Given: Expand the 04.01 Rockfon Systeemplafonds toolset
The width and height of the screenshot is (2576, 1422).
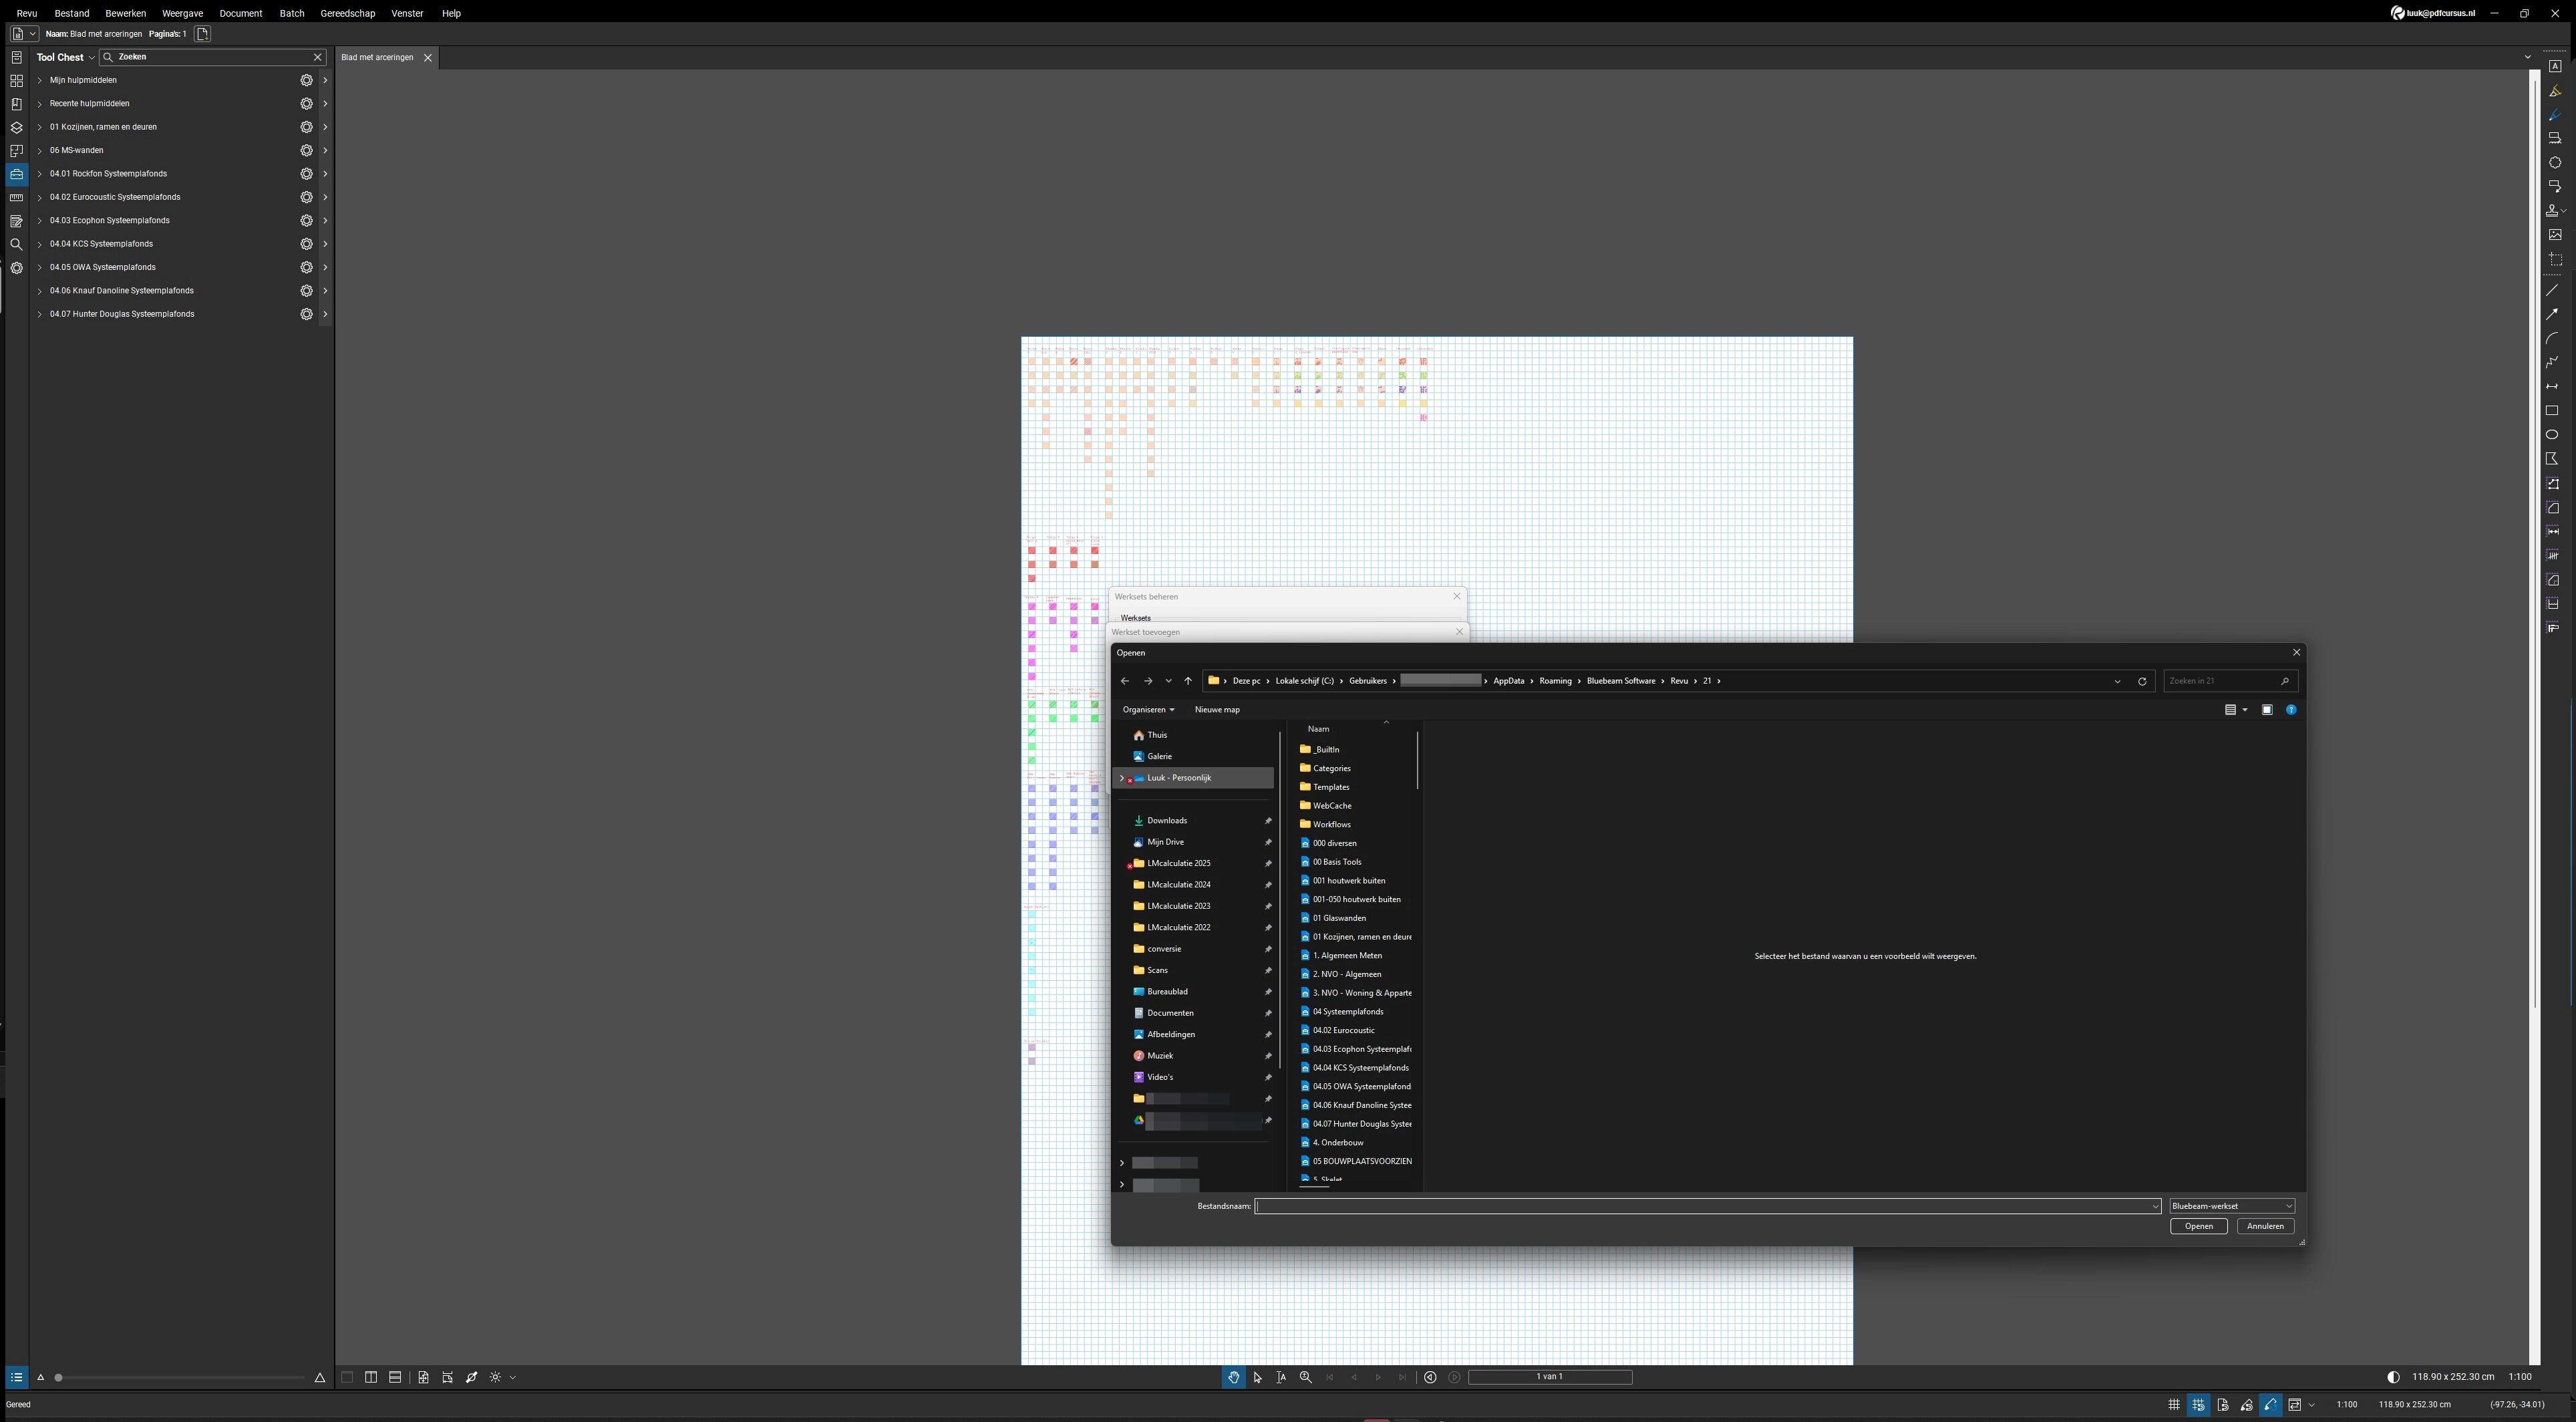Looking at the screenshot, I should 40,174.
